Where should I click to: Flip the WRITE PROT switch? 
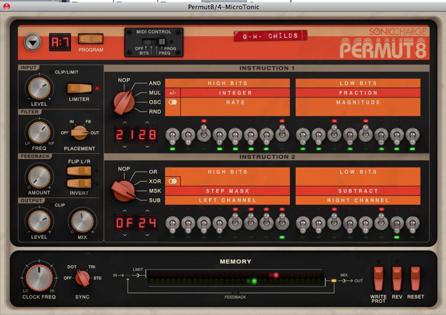coord(378,278)
